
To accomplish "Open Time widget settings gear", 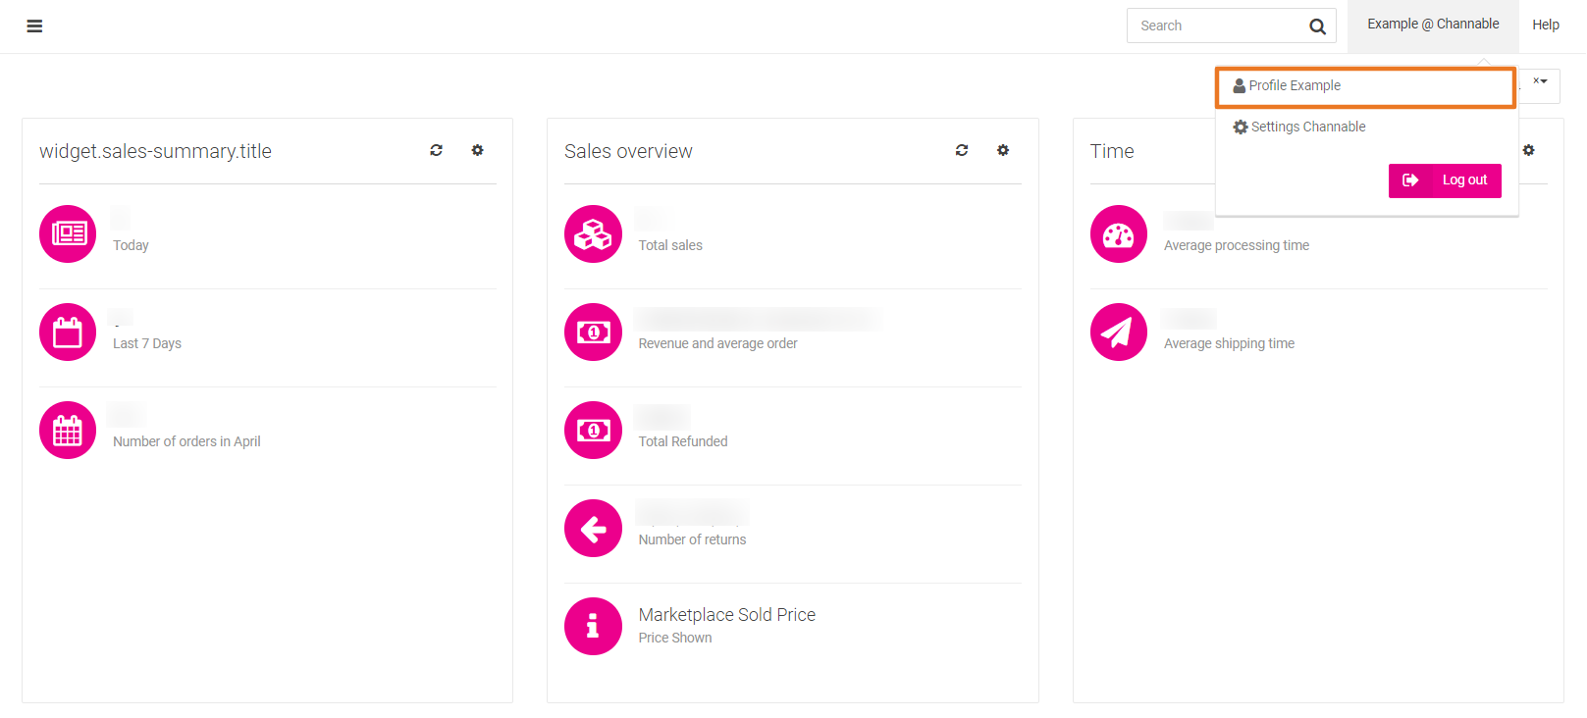I will point(1528,150).
